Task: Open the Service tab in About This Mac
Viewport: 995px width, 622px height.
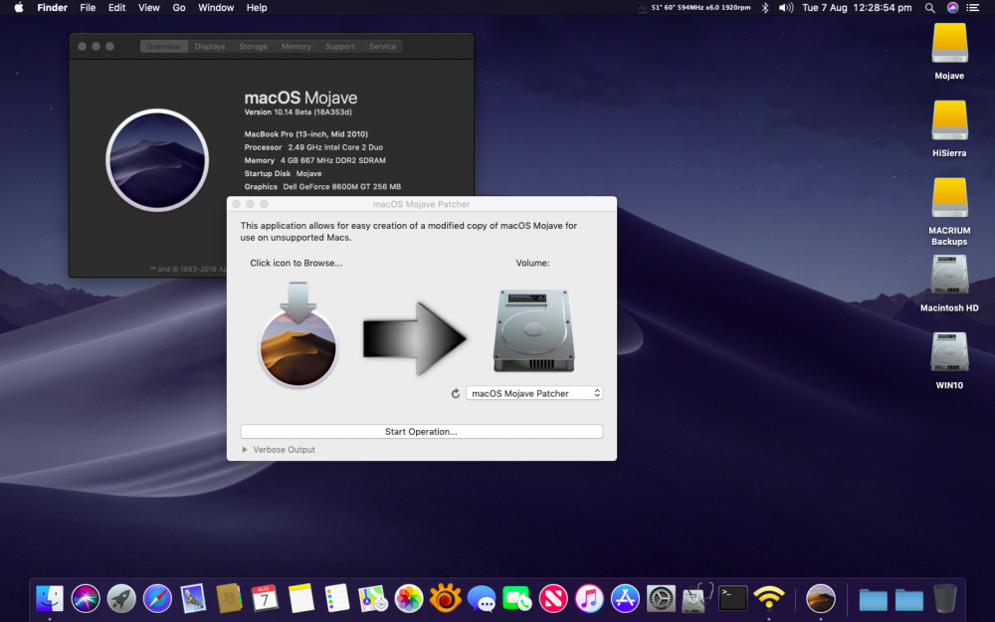Action: click(x=382, y=47)
